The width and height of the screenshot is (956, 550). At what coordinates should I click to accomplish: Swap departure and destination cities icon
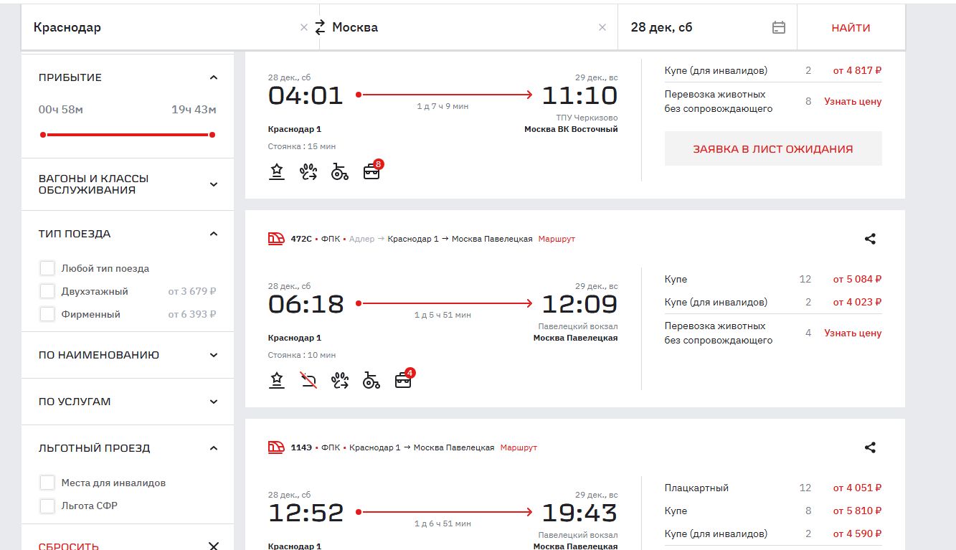320,27
